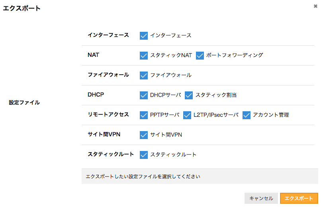Uncheck the サイト間VPN checkbox
The image size is (321, 207).
[144, 135]
